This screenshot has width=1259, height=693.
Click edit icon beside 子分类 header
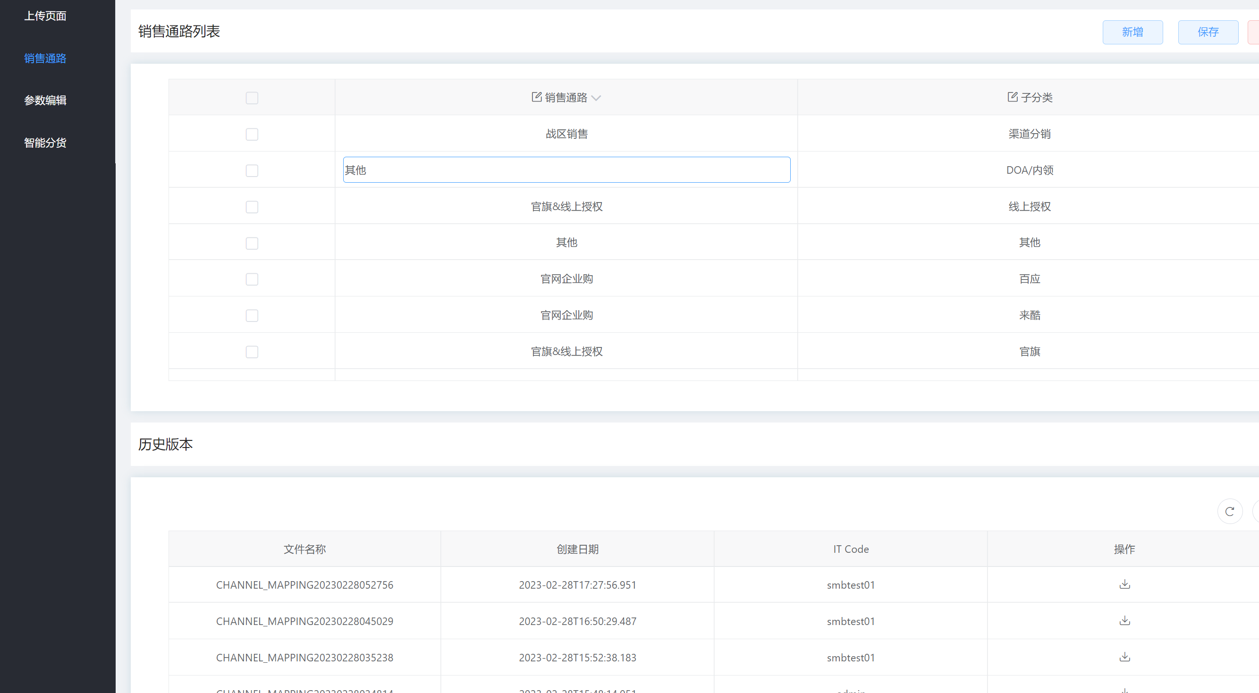pyautogui.click(x=1012, y=97)
